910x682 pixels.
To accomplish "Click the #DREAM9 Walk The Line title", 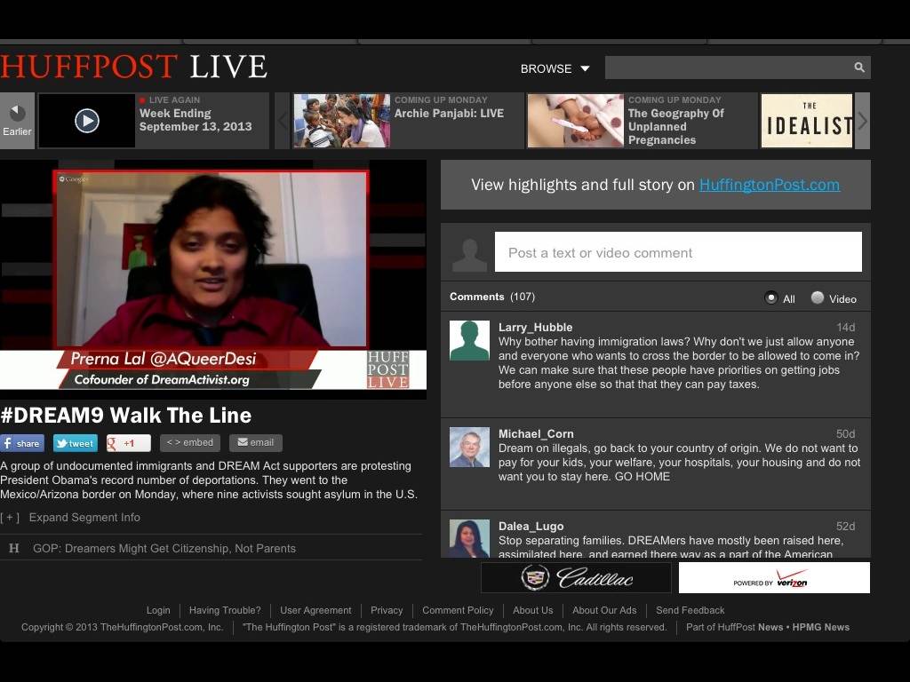I will tap(126, 416).
